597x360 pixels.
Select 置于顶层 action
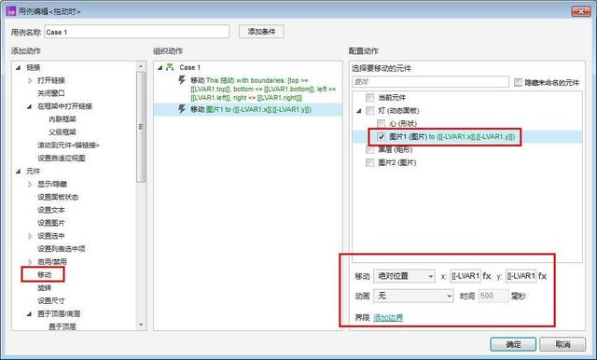[62, 326]
